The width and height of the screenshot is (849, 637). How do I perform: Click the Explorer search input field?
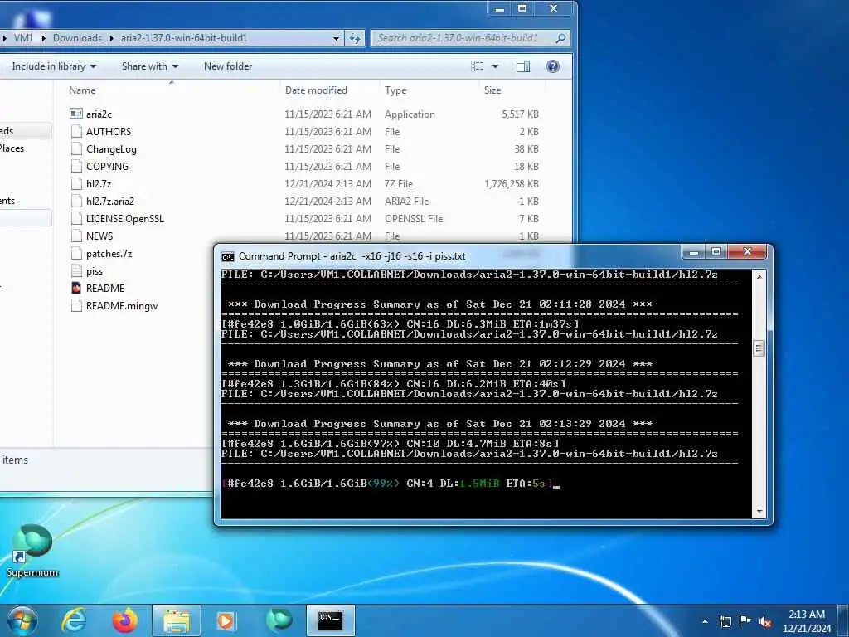tap(464, 38)
